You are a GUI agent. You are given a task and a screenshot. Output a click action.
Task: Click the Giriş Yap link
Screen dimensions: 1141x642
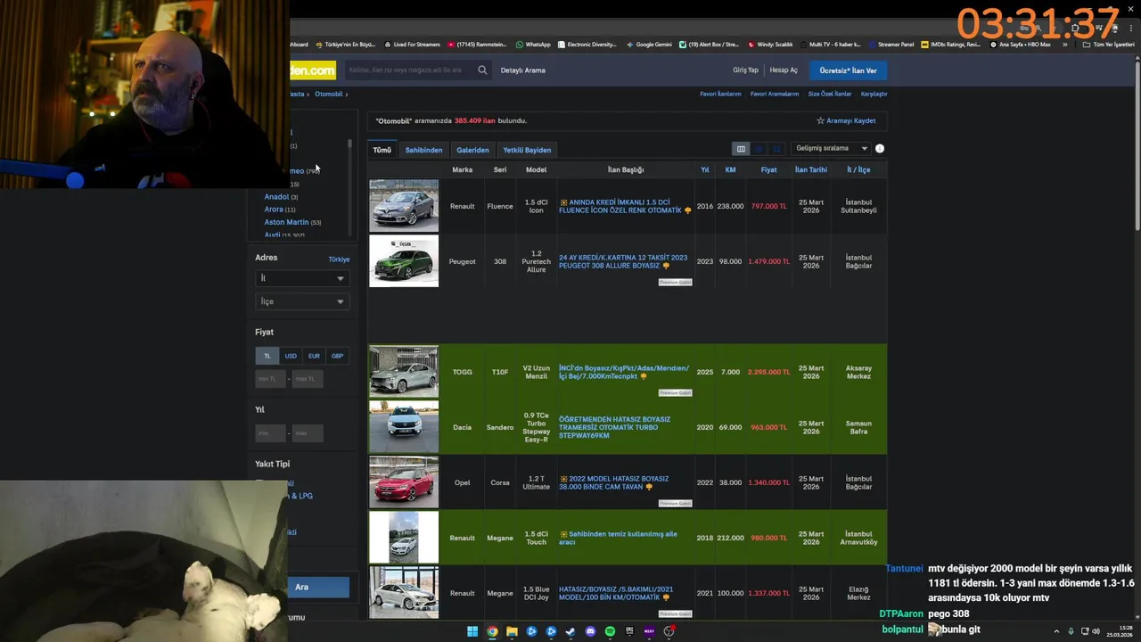tap(745, 70)
